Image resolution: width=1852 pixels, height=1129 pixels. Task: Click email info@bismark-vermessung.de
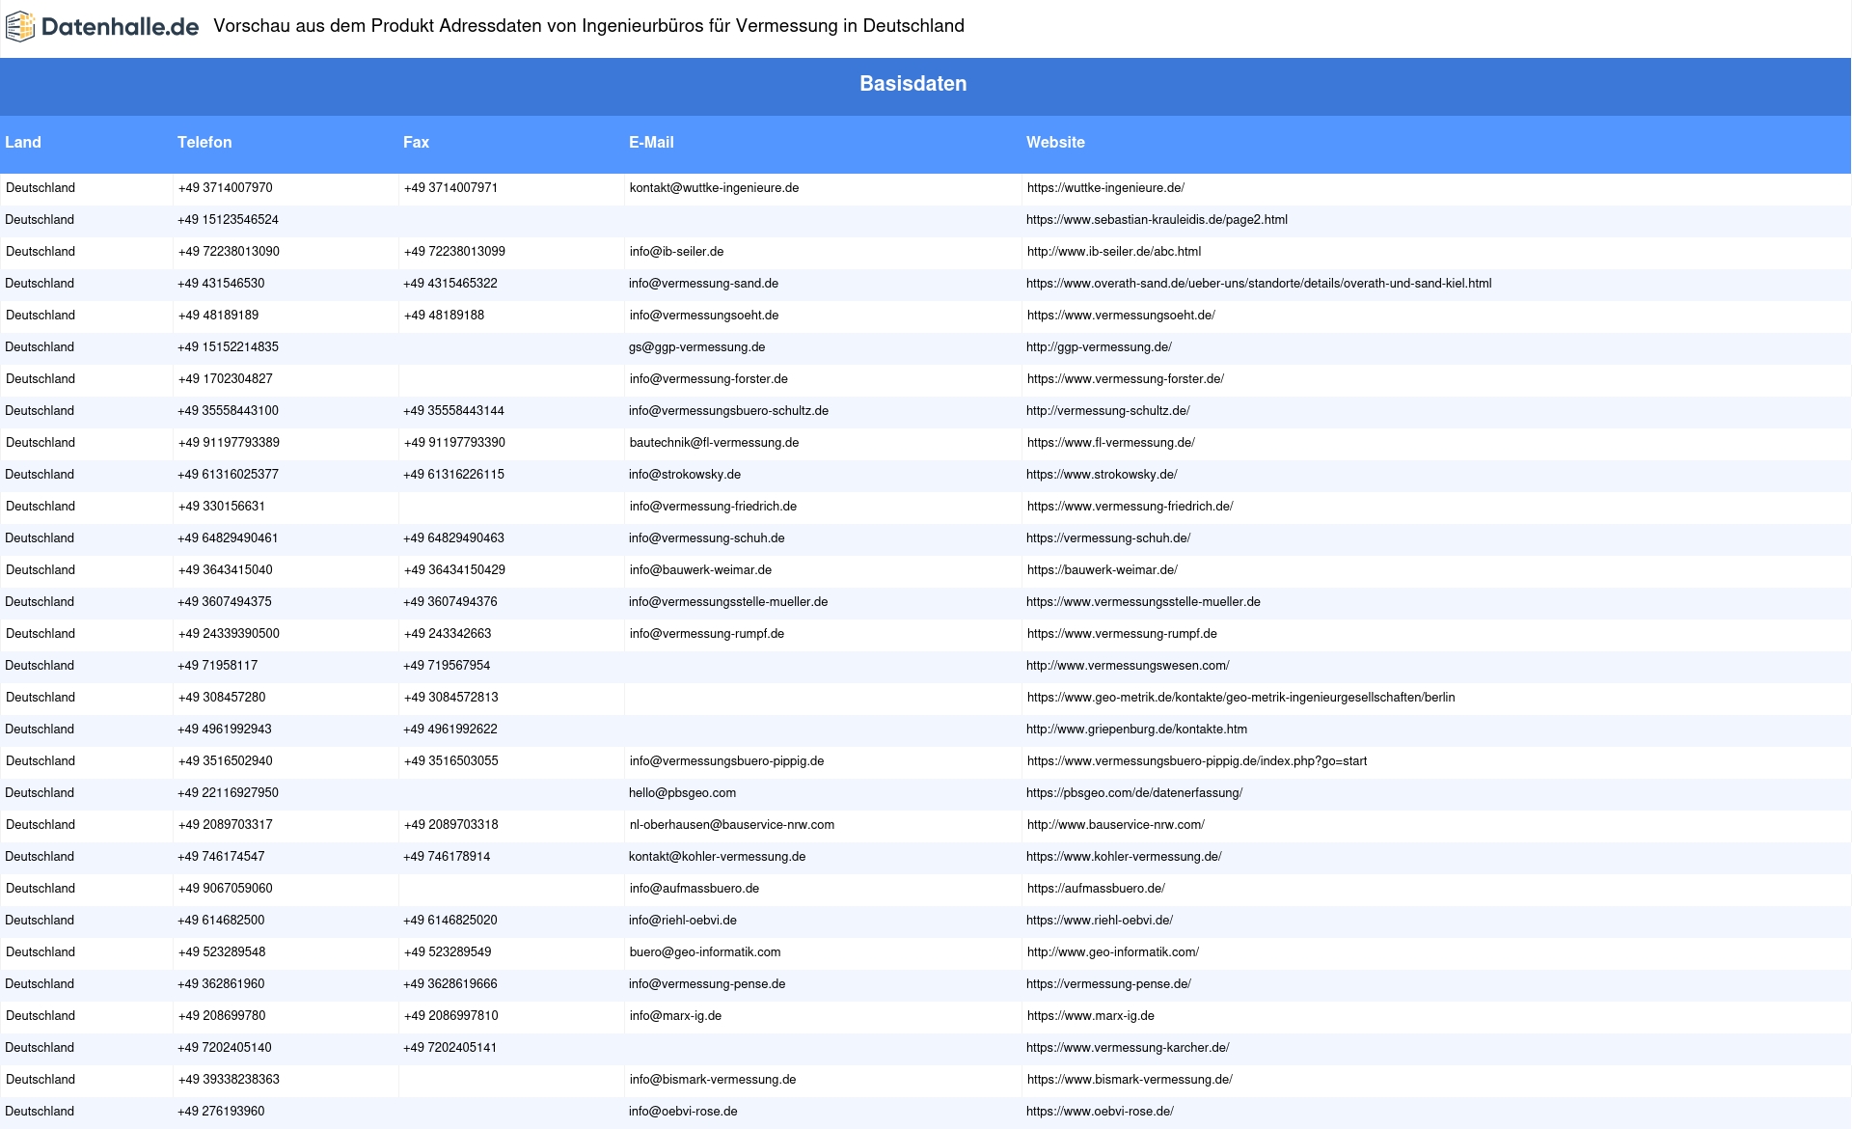713,1080
